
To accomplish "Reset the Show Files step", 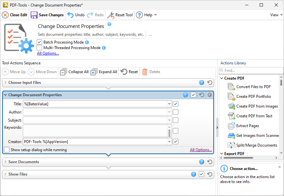I will pos(210,174).
